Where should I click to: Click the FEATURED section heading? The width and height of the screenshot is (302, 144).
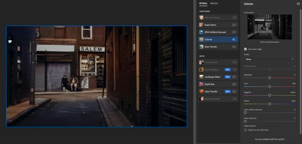point(205,11)
